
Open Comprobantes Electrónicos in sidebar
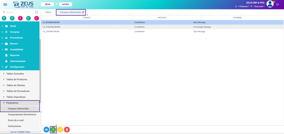[22, 114]
